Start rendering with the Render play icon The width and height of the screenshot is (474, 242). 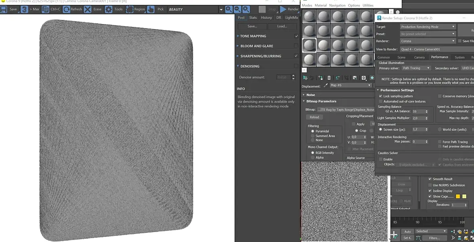pos(284,9)
